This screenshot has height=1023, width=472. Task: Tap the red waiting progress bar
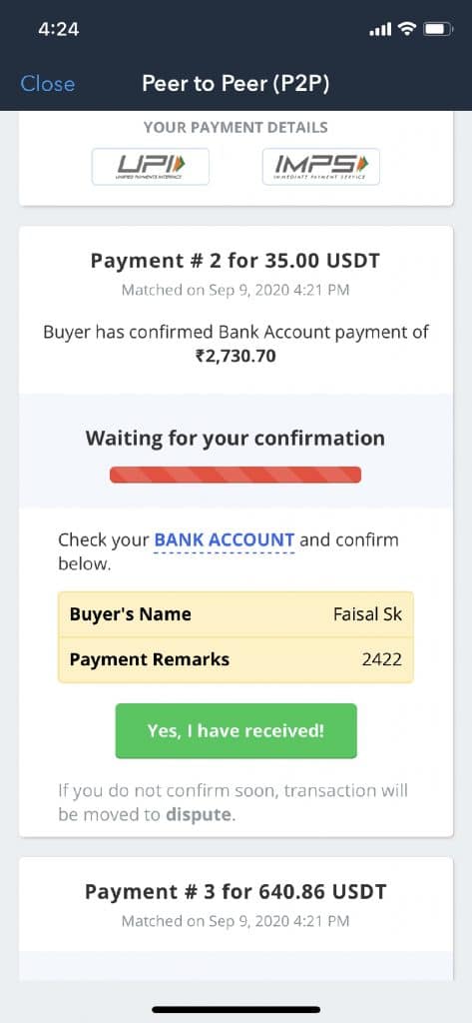(236, 475)
